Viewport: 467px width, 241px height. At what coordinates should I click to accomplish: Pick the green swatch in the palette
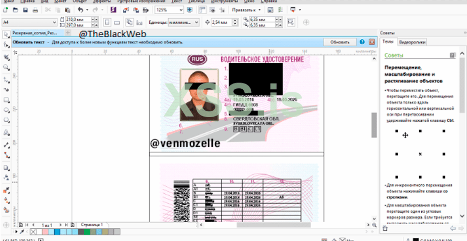click(x=87, y=232)
